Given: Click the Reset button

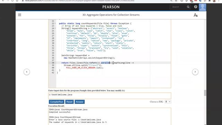Looking at the screenshot, I should point(69,102).
